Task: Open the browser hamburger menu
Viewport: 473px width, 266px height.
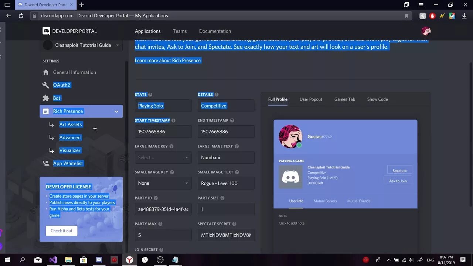Action: click(421, 5)
